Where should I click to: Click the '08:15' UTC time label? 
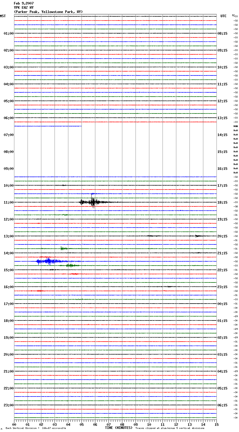click(222, 34)
